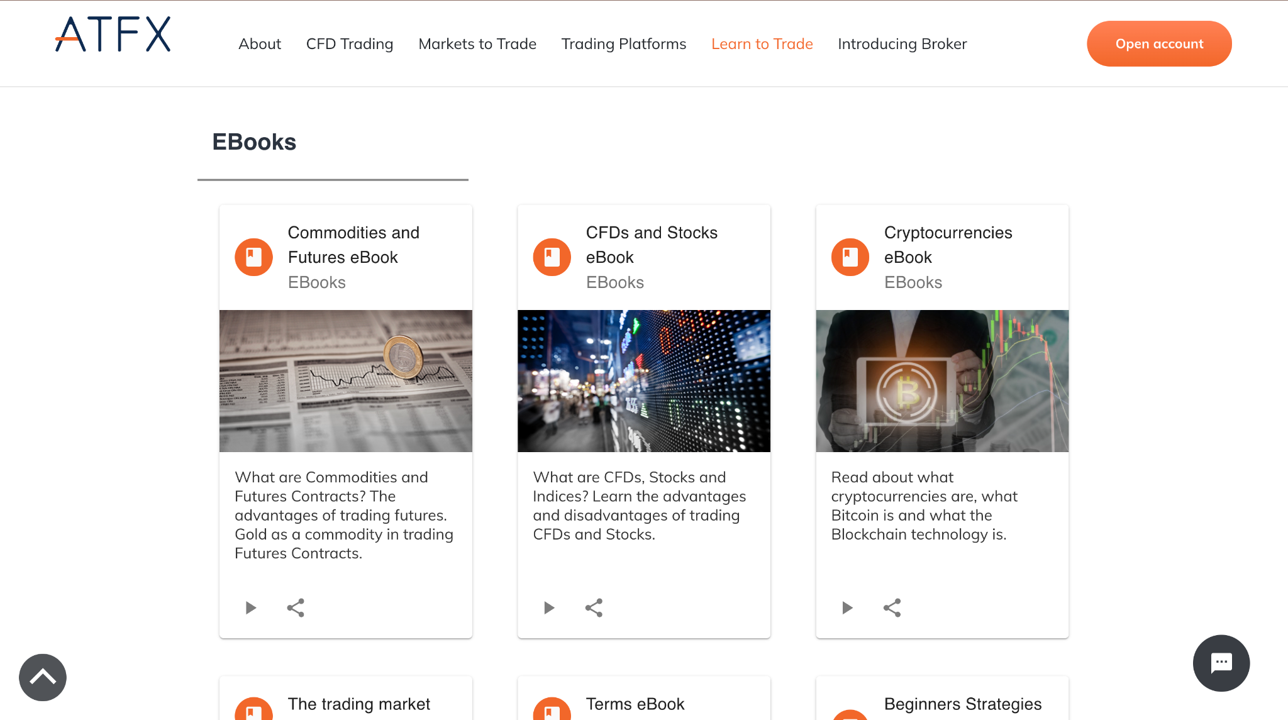Viewport: 1288px width, 720px height.
Task: Open the Learn to Trade menu
Action: (x=762, y=44)
